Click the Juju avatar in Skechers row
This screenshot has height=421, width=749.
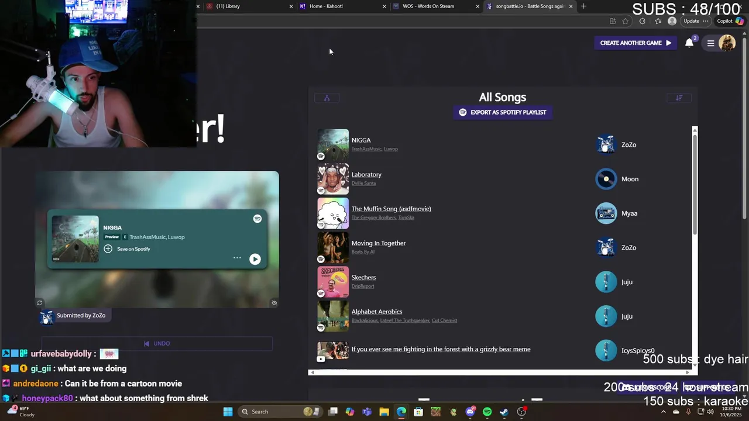[606, 282]
